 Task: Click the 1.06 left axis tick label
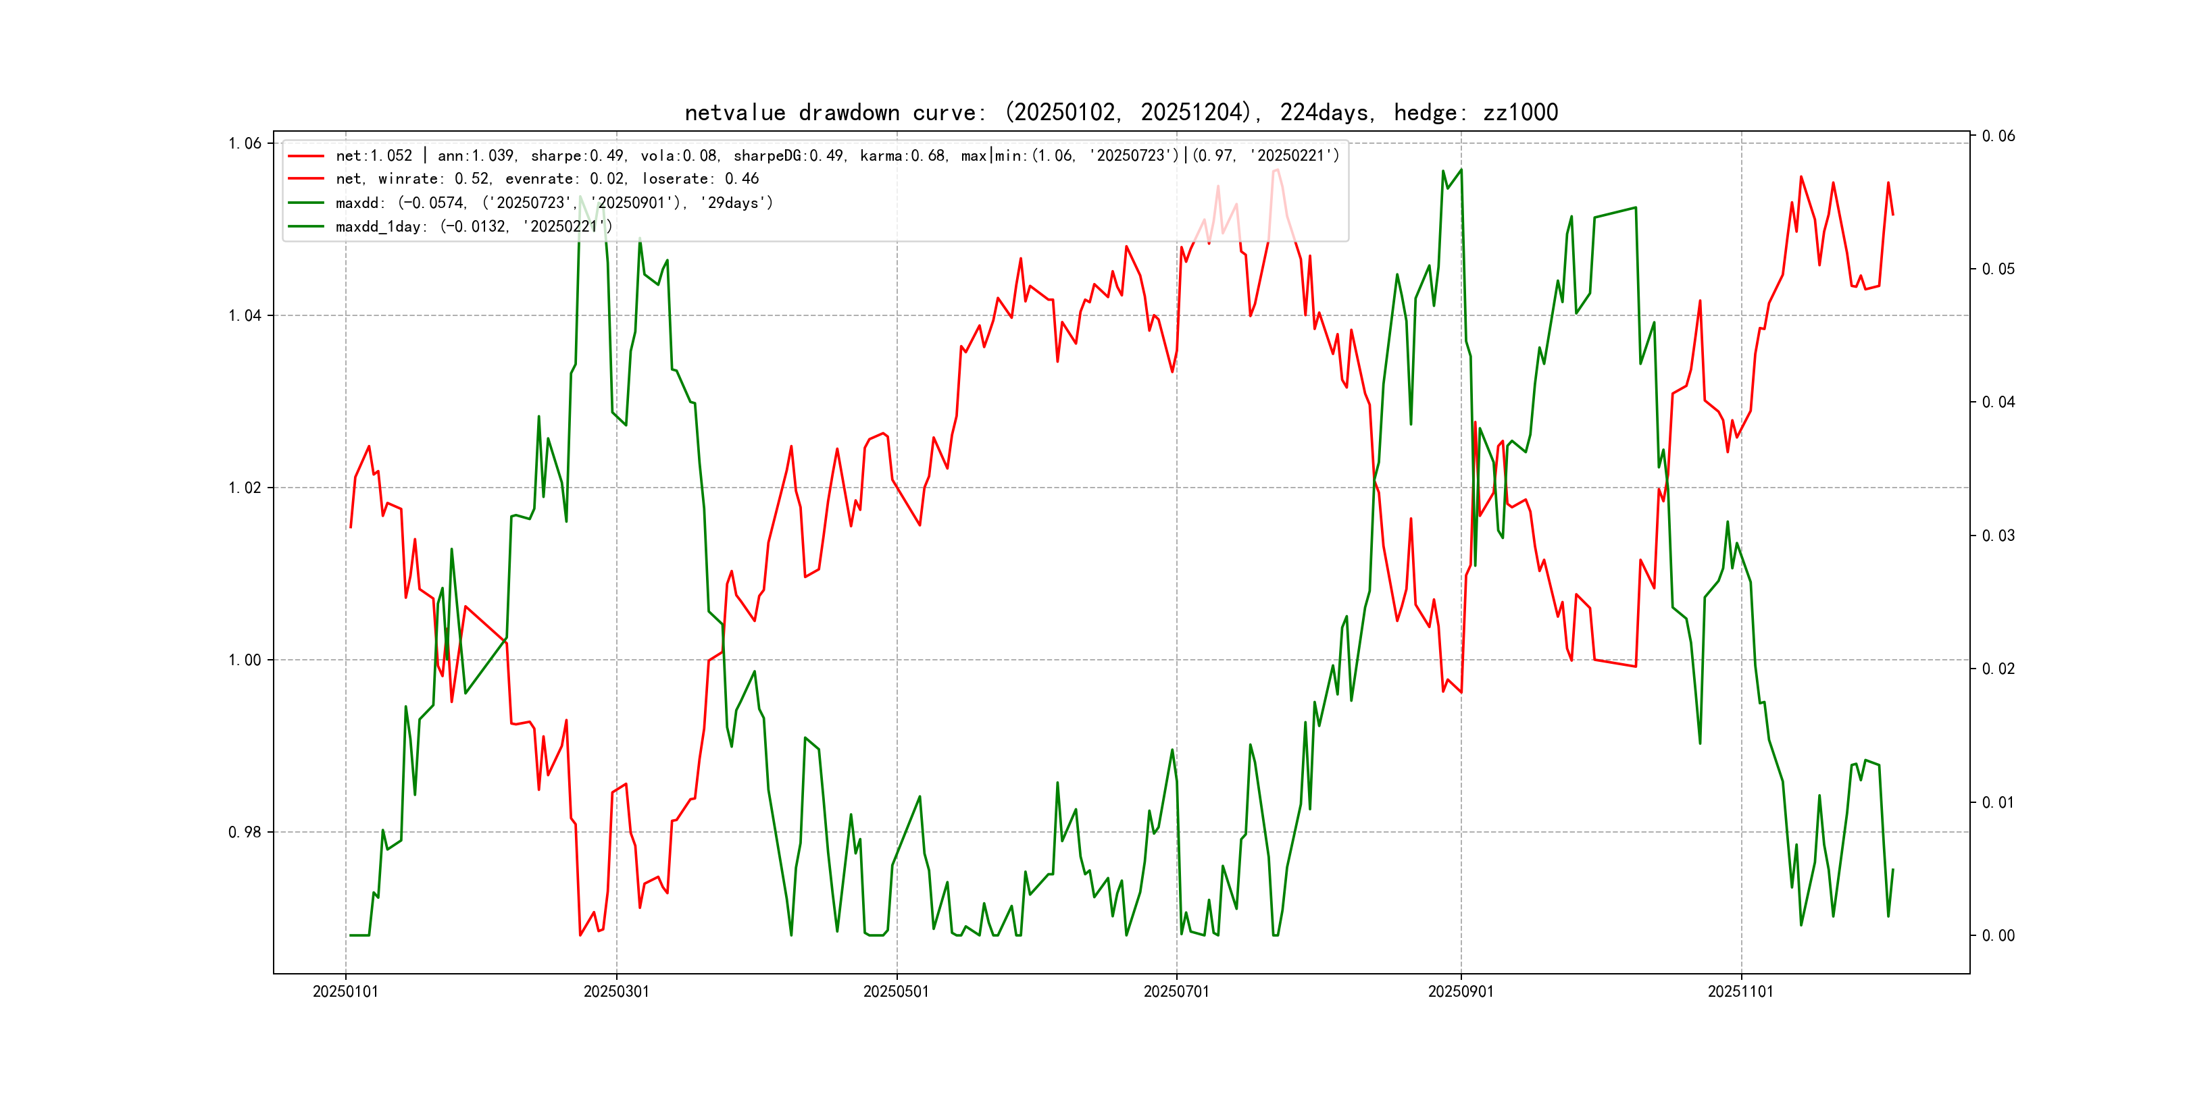[x=245, y=144]
